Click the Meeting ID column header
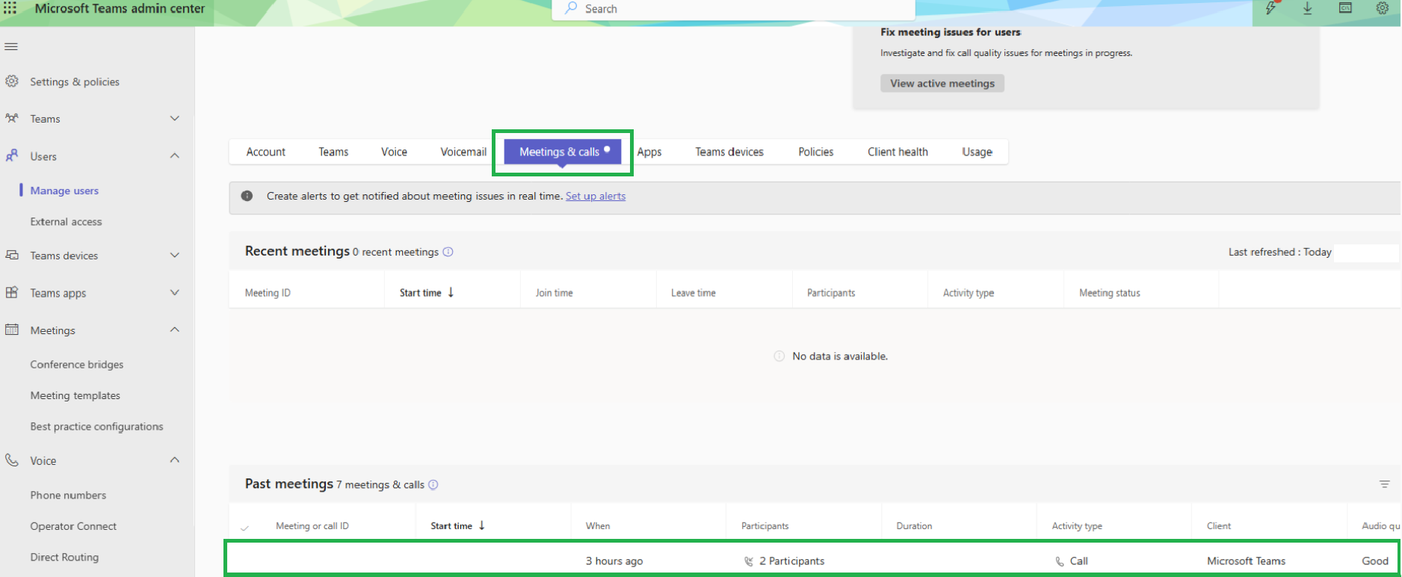The image size is (1402, 577). (x=268, y=293)
